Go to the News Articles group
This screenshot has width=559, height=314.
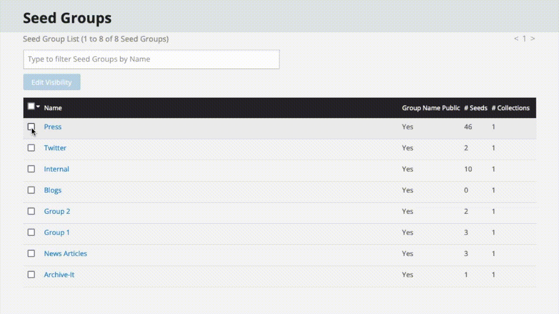[66, 253]
